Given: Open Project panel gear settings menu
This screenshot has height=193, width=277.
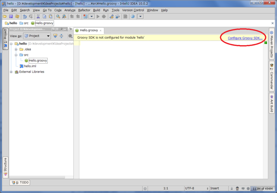Looking at the screenshot, I should 70,36.
